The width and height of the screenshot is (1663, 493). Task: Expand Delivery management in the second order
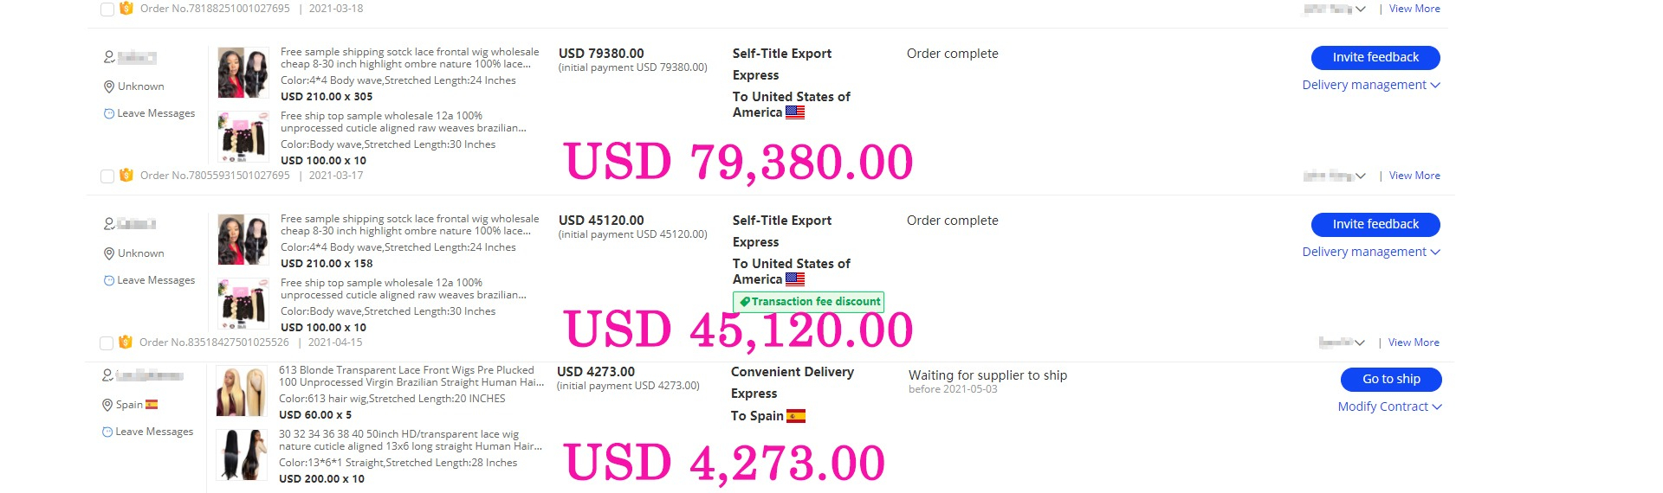pyautogui.click(x=1371, y=252)
